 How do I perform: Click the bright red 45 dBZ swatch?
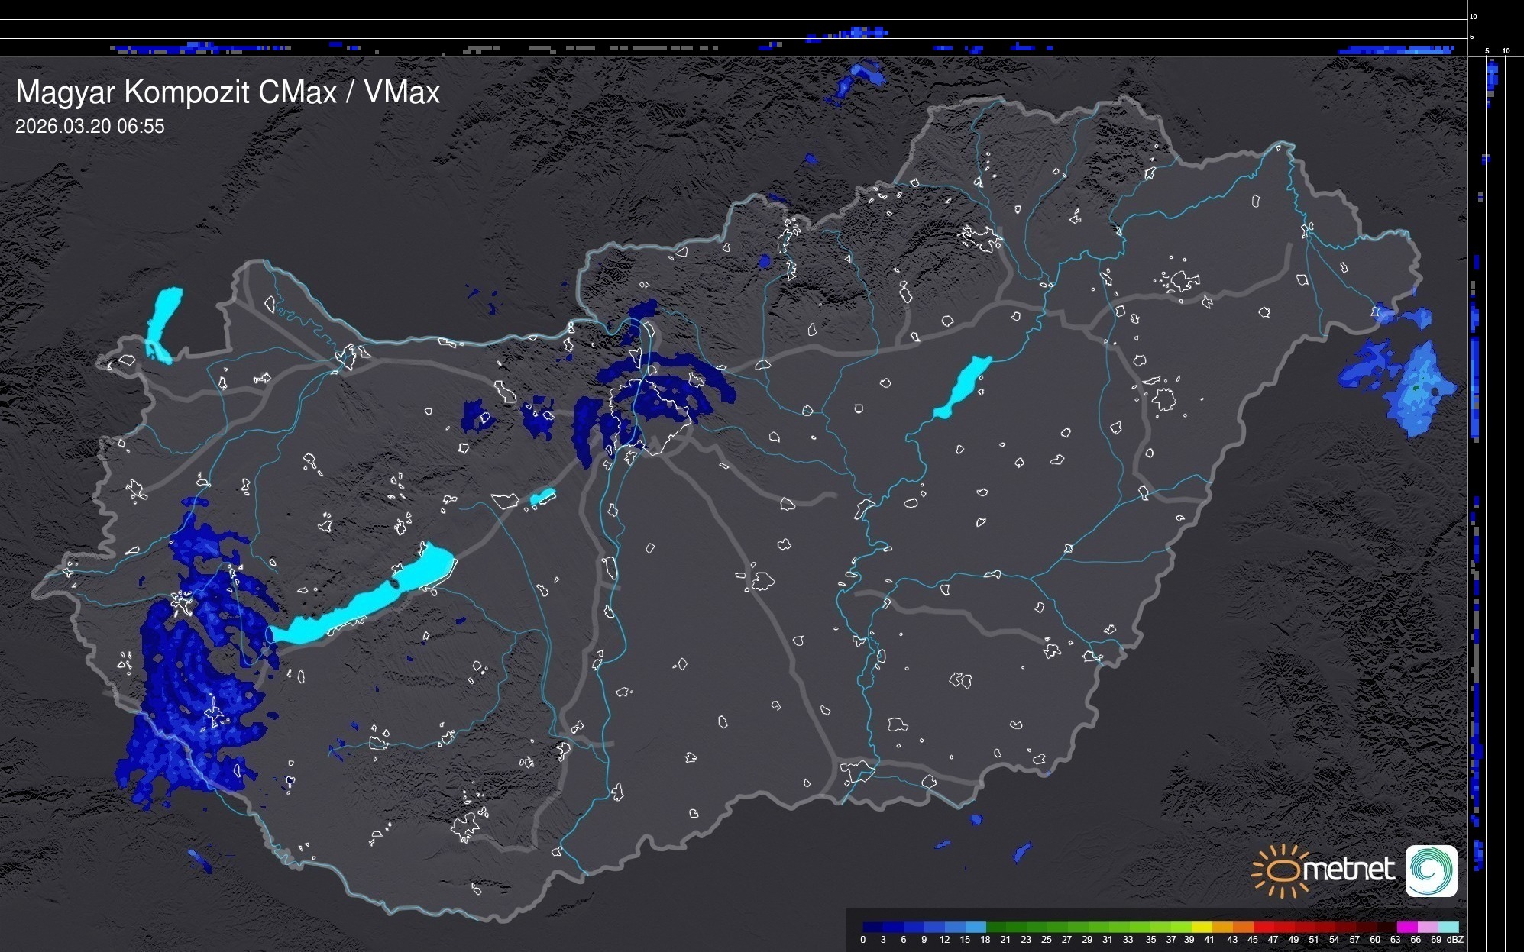[1263, 927]
